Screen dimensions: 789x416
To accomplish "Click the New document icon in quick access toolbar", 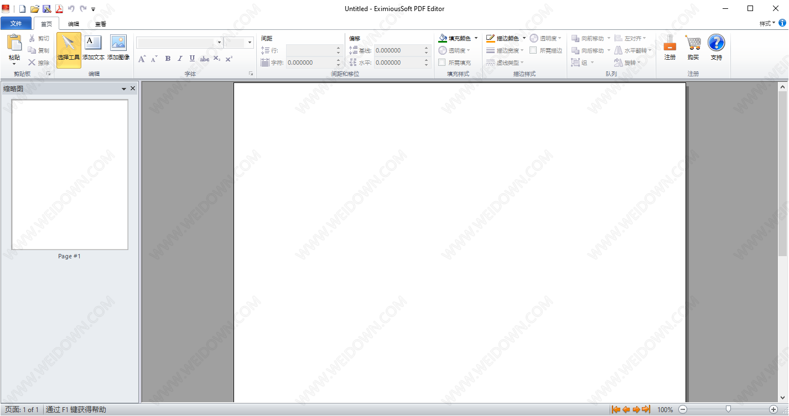I will [22, 9].
